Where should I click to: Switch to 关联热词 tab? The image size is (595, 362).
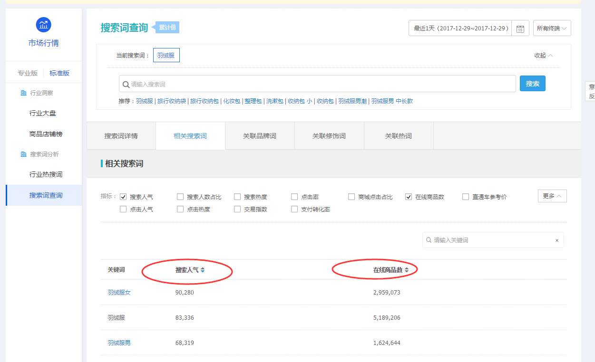pos(399,136)
